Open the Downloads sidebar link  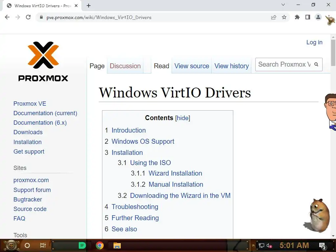28,132
